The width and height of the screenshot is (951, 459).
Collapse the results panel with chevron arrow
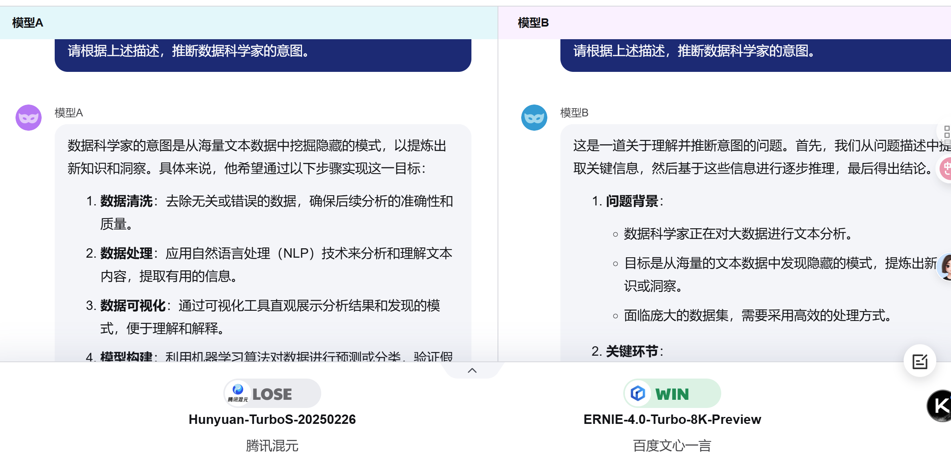click(x=472, y=370)
